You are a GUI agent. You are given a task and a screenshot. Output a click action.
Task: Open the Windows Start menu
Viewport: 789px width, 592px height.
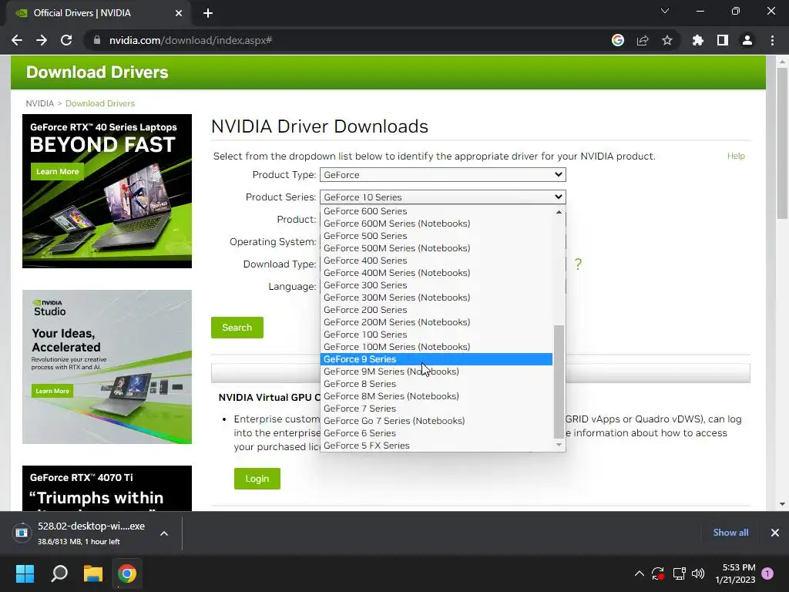tap(25, 573)
